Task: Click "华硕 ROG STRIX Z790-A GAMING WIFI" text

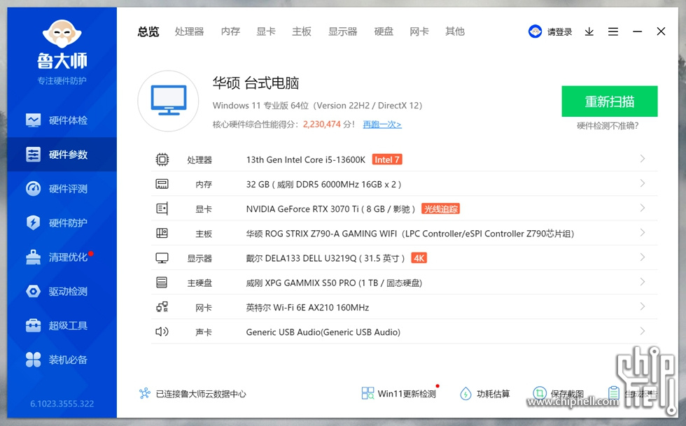Action: (x=321, y=234)
